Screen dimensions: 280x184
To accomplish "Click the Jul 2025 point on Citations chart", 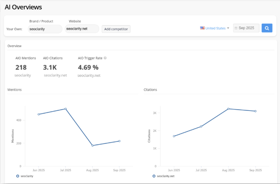I will pos(201,126).
